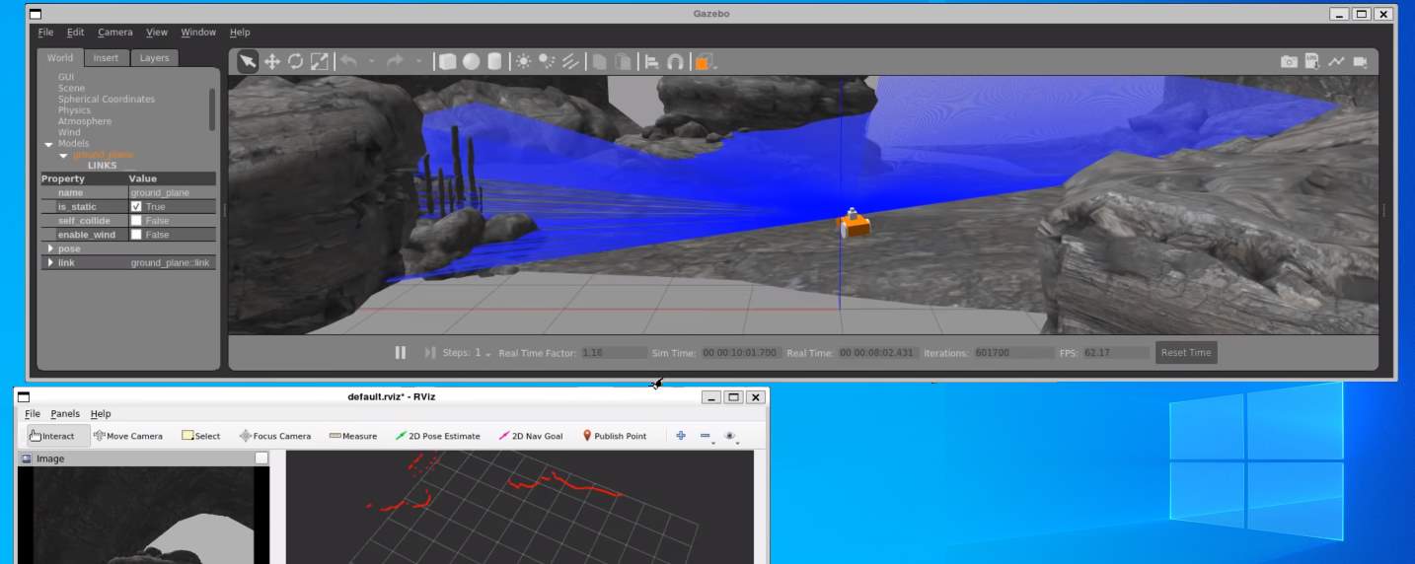Click the World tree vertical scrollbar
Image resolution: width=1415 pixels, height=564 pixels.
click(x=212, y=109)
